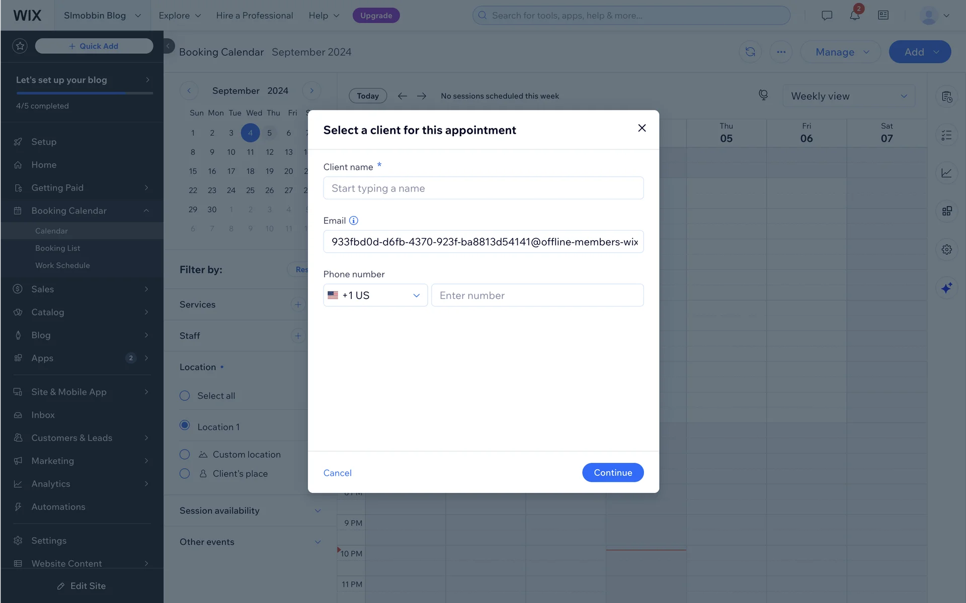Open the Booking List sidebar item
This screenshot has height=603, width=966.
[x=57, y=248]
